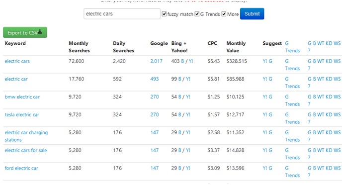Click CPC value $5.81
Screen dimensions: 343x185
click(x=213, y=79)
